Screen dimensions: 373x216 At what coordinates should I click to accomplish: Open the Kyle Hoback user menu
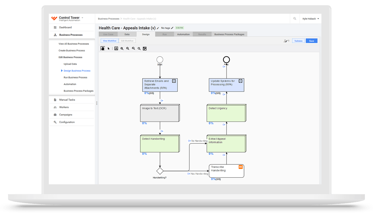(311, 18)
